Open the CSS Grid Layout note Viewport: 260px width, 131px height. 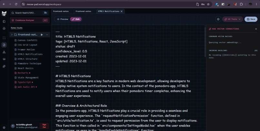(x=27, y=45)
